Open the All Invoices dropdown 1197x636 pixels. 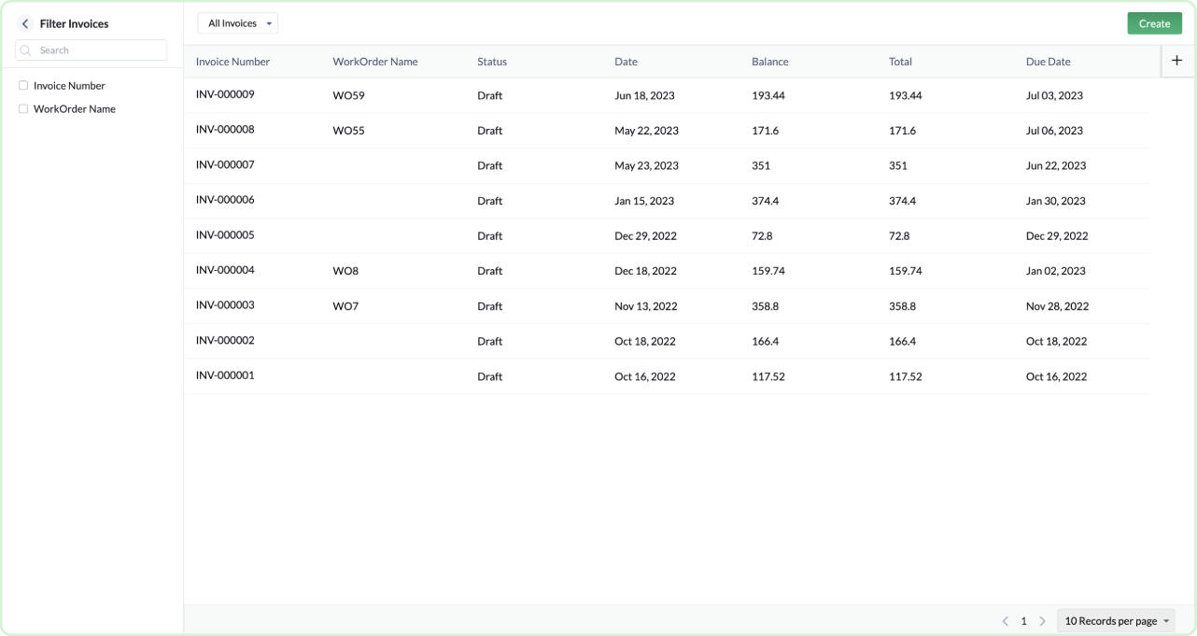click(x=238, y=23)
